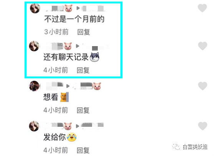214x156 pixels.
Task: Click pig emoji in last commenter name
Action: point(68,126)
